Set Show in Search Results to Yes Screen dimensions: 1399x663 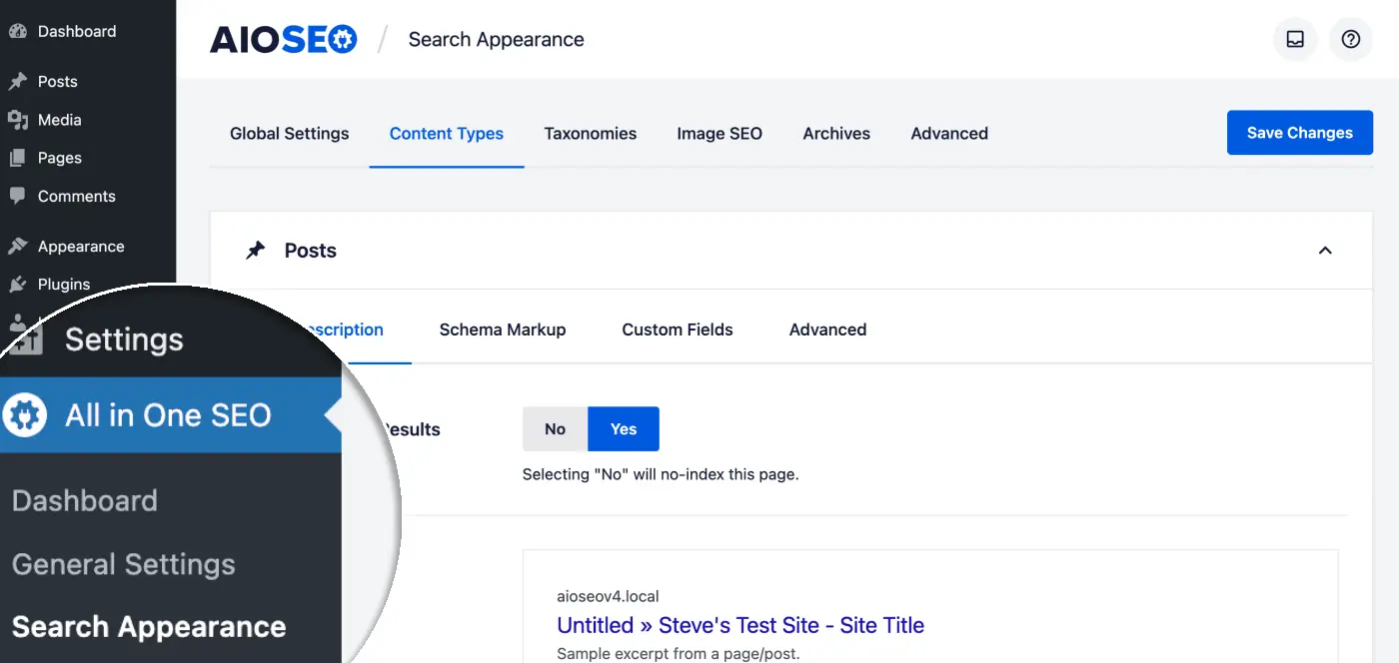tap(624, 429)
